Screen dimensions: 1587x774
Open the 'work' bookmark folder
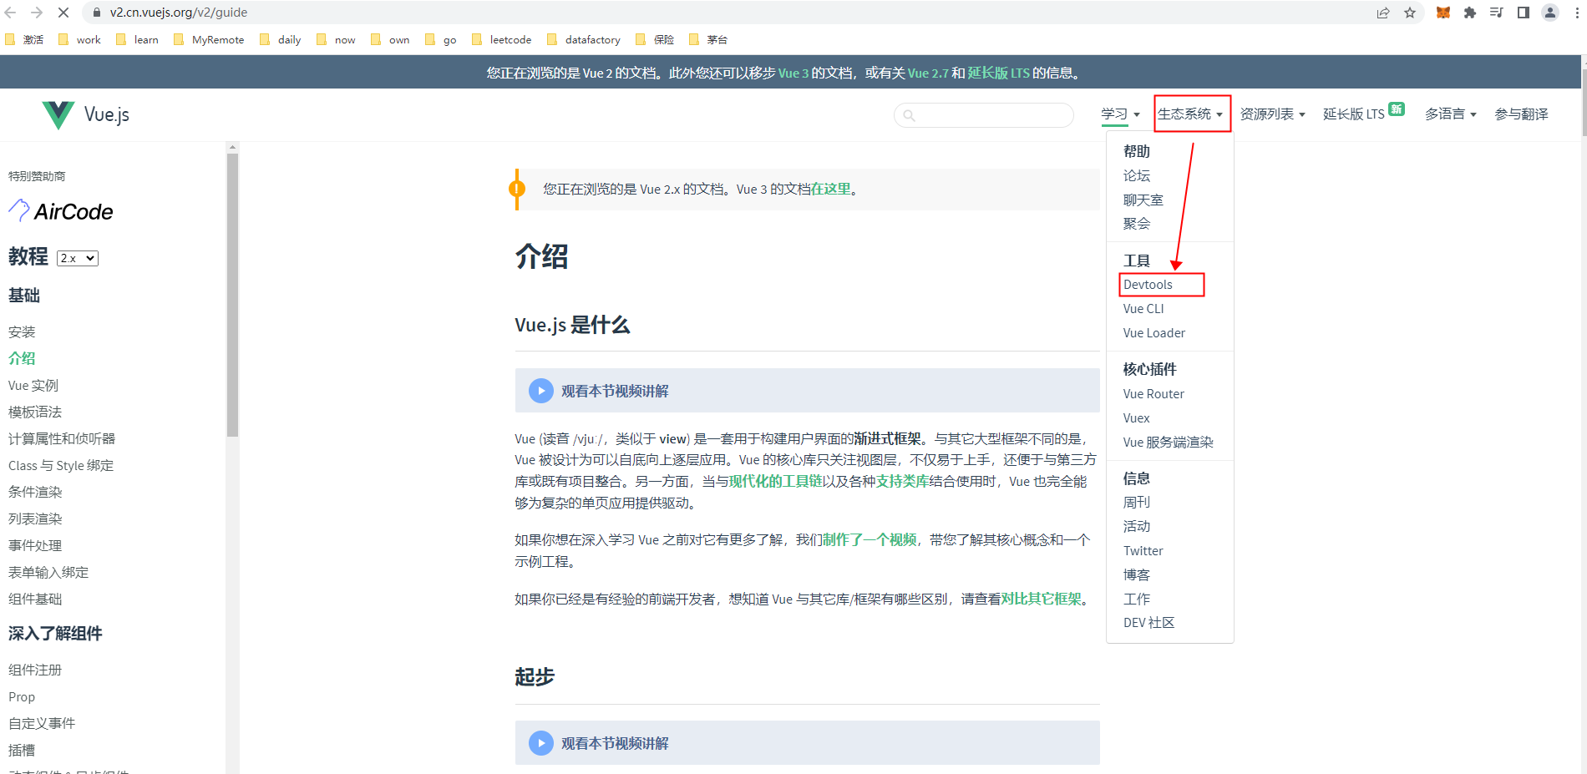click(79, 39)
